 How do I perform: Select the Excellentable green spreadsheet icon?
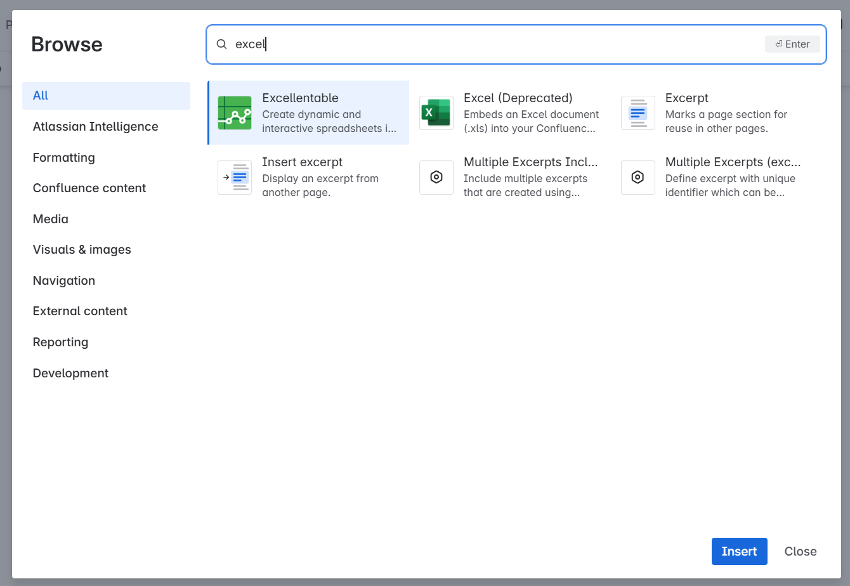(x=235, y=113)
